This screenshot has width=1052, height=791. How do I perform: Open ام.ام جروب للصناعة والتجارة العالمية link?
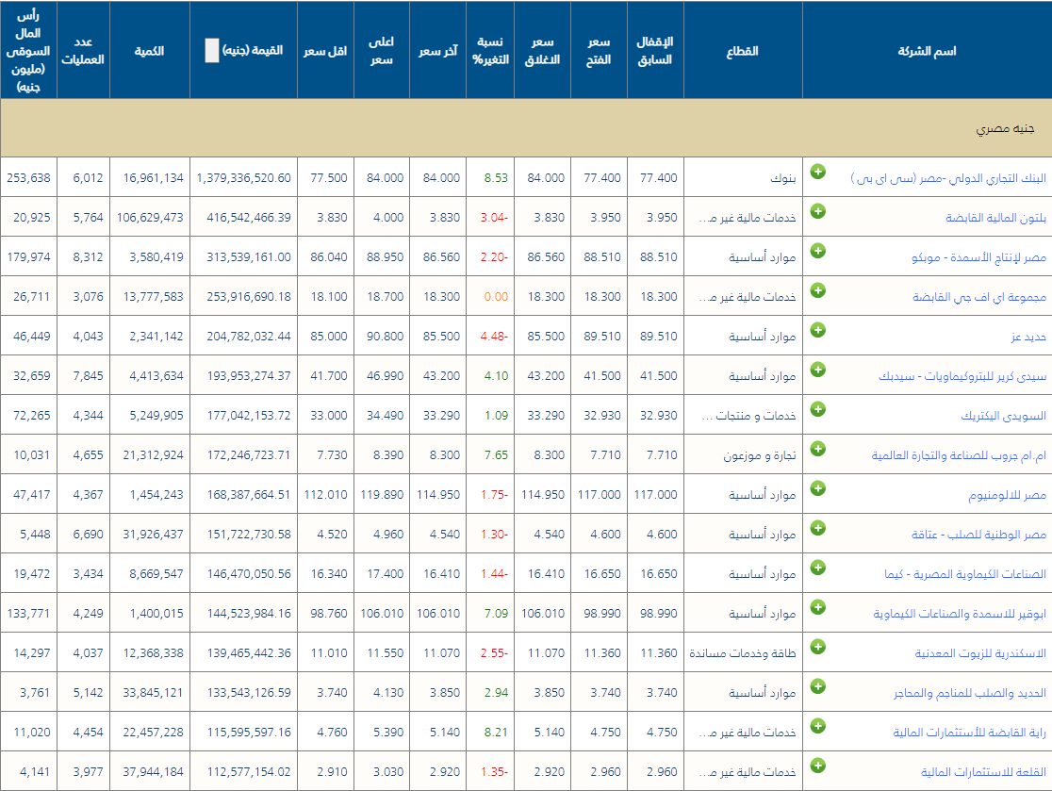(960, 455)
